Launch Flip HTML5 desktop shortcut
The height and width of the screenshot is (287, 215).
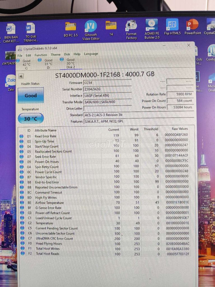[172, 27]
